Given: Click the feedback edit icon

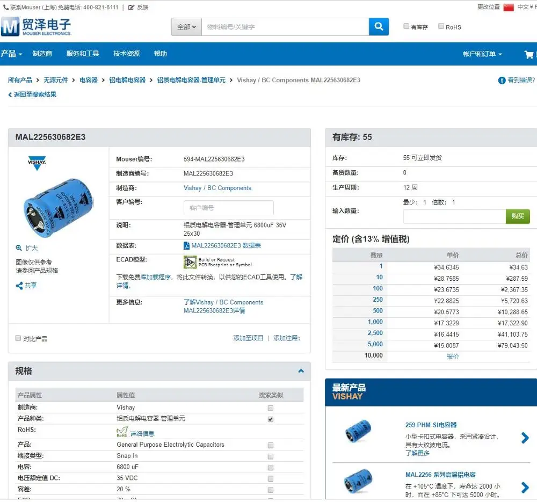Looking at the screenshot, I should point(131,7).
